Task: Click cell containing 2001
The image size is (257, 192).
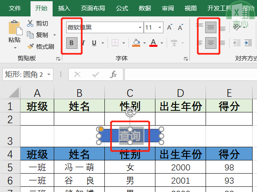Action: coord(180,180)
